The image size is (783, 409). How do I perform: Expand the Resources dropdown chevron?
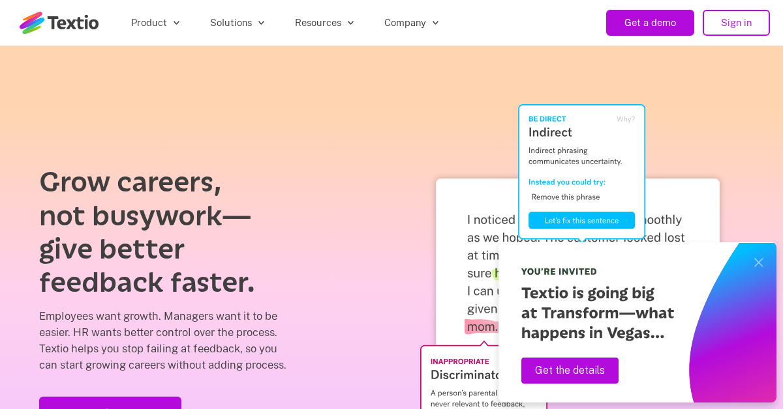350,23
